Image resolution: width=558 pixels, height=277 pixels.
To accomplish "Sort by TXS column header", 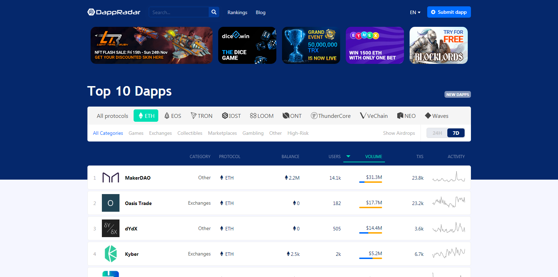I will (x=420, y=157).
